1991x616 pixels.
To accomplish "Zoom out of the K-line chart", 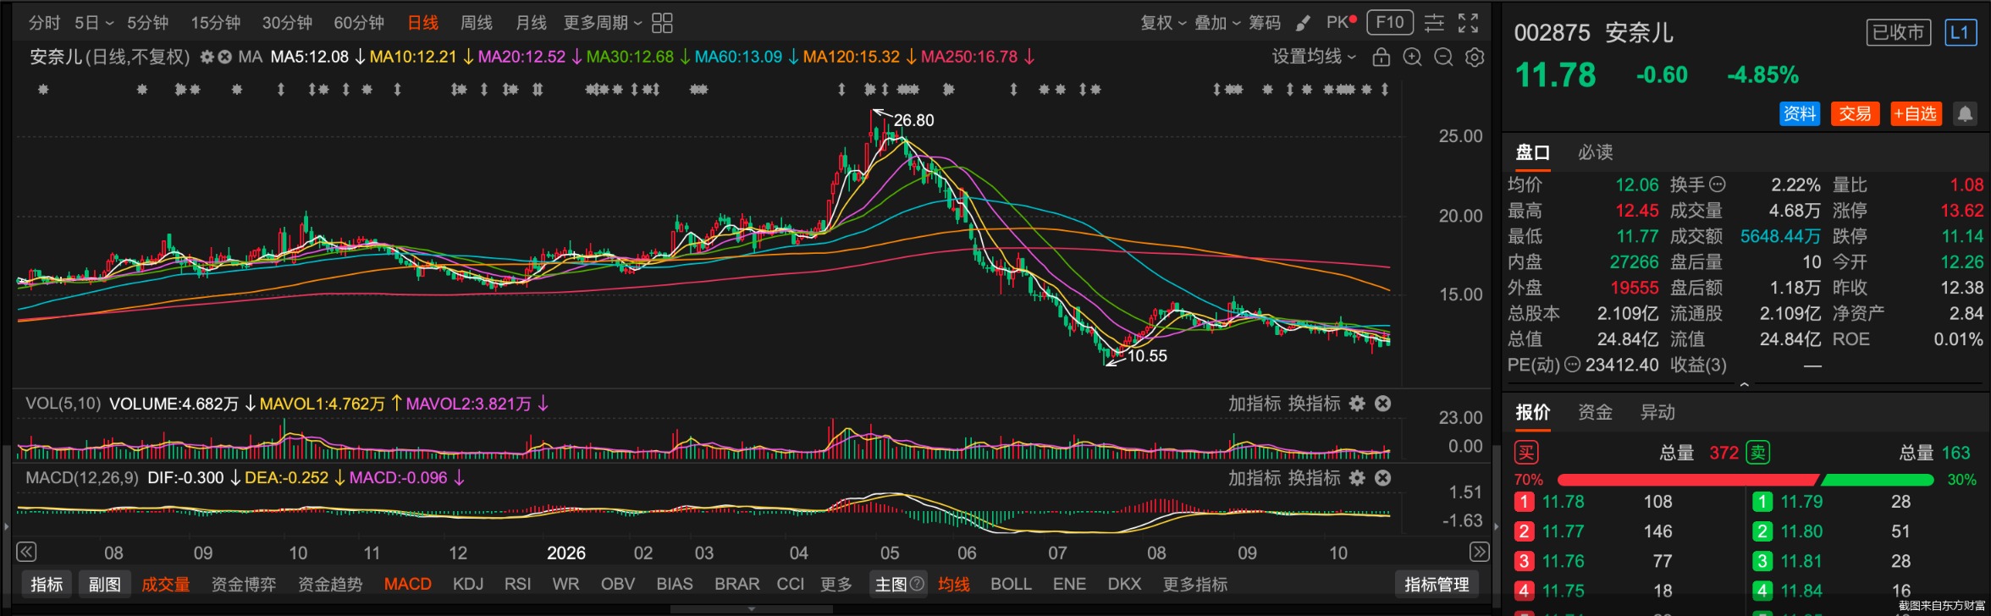I will click(x=1443, y=57).
